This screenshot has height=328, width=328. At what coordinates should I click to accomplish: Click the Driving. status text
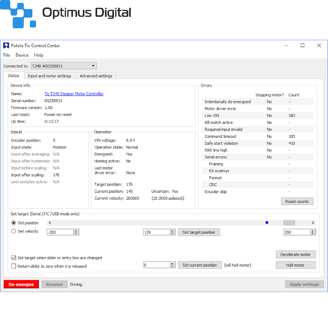pyautogui.click(x=76, y=284)
